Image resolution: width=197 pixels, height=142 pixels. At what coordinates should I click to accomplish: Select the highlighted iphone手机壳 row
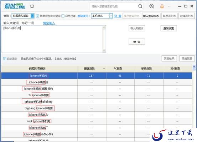(97, 76)
